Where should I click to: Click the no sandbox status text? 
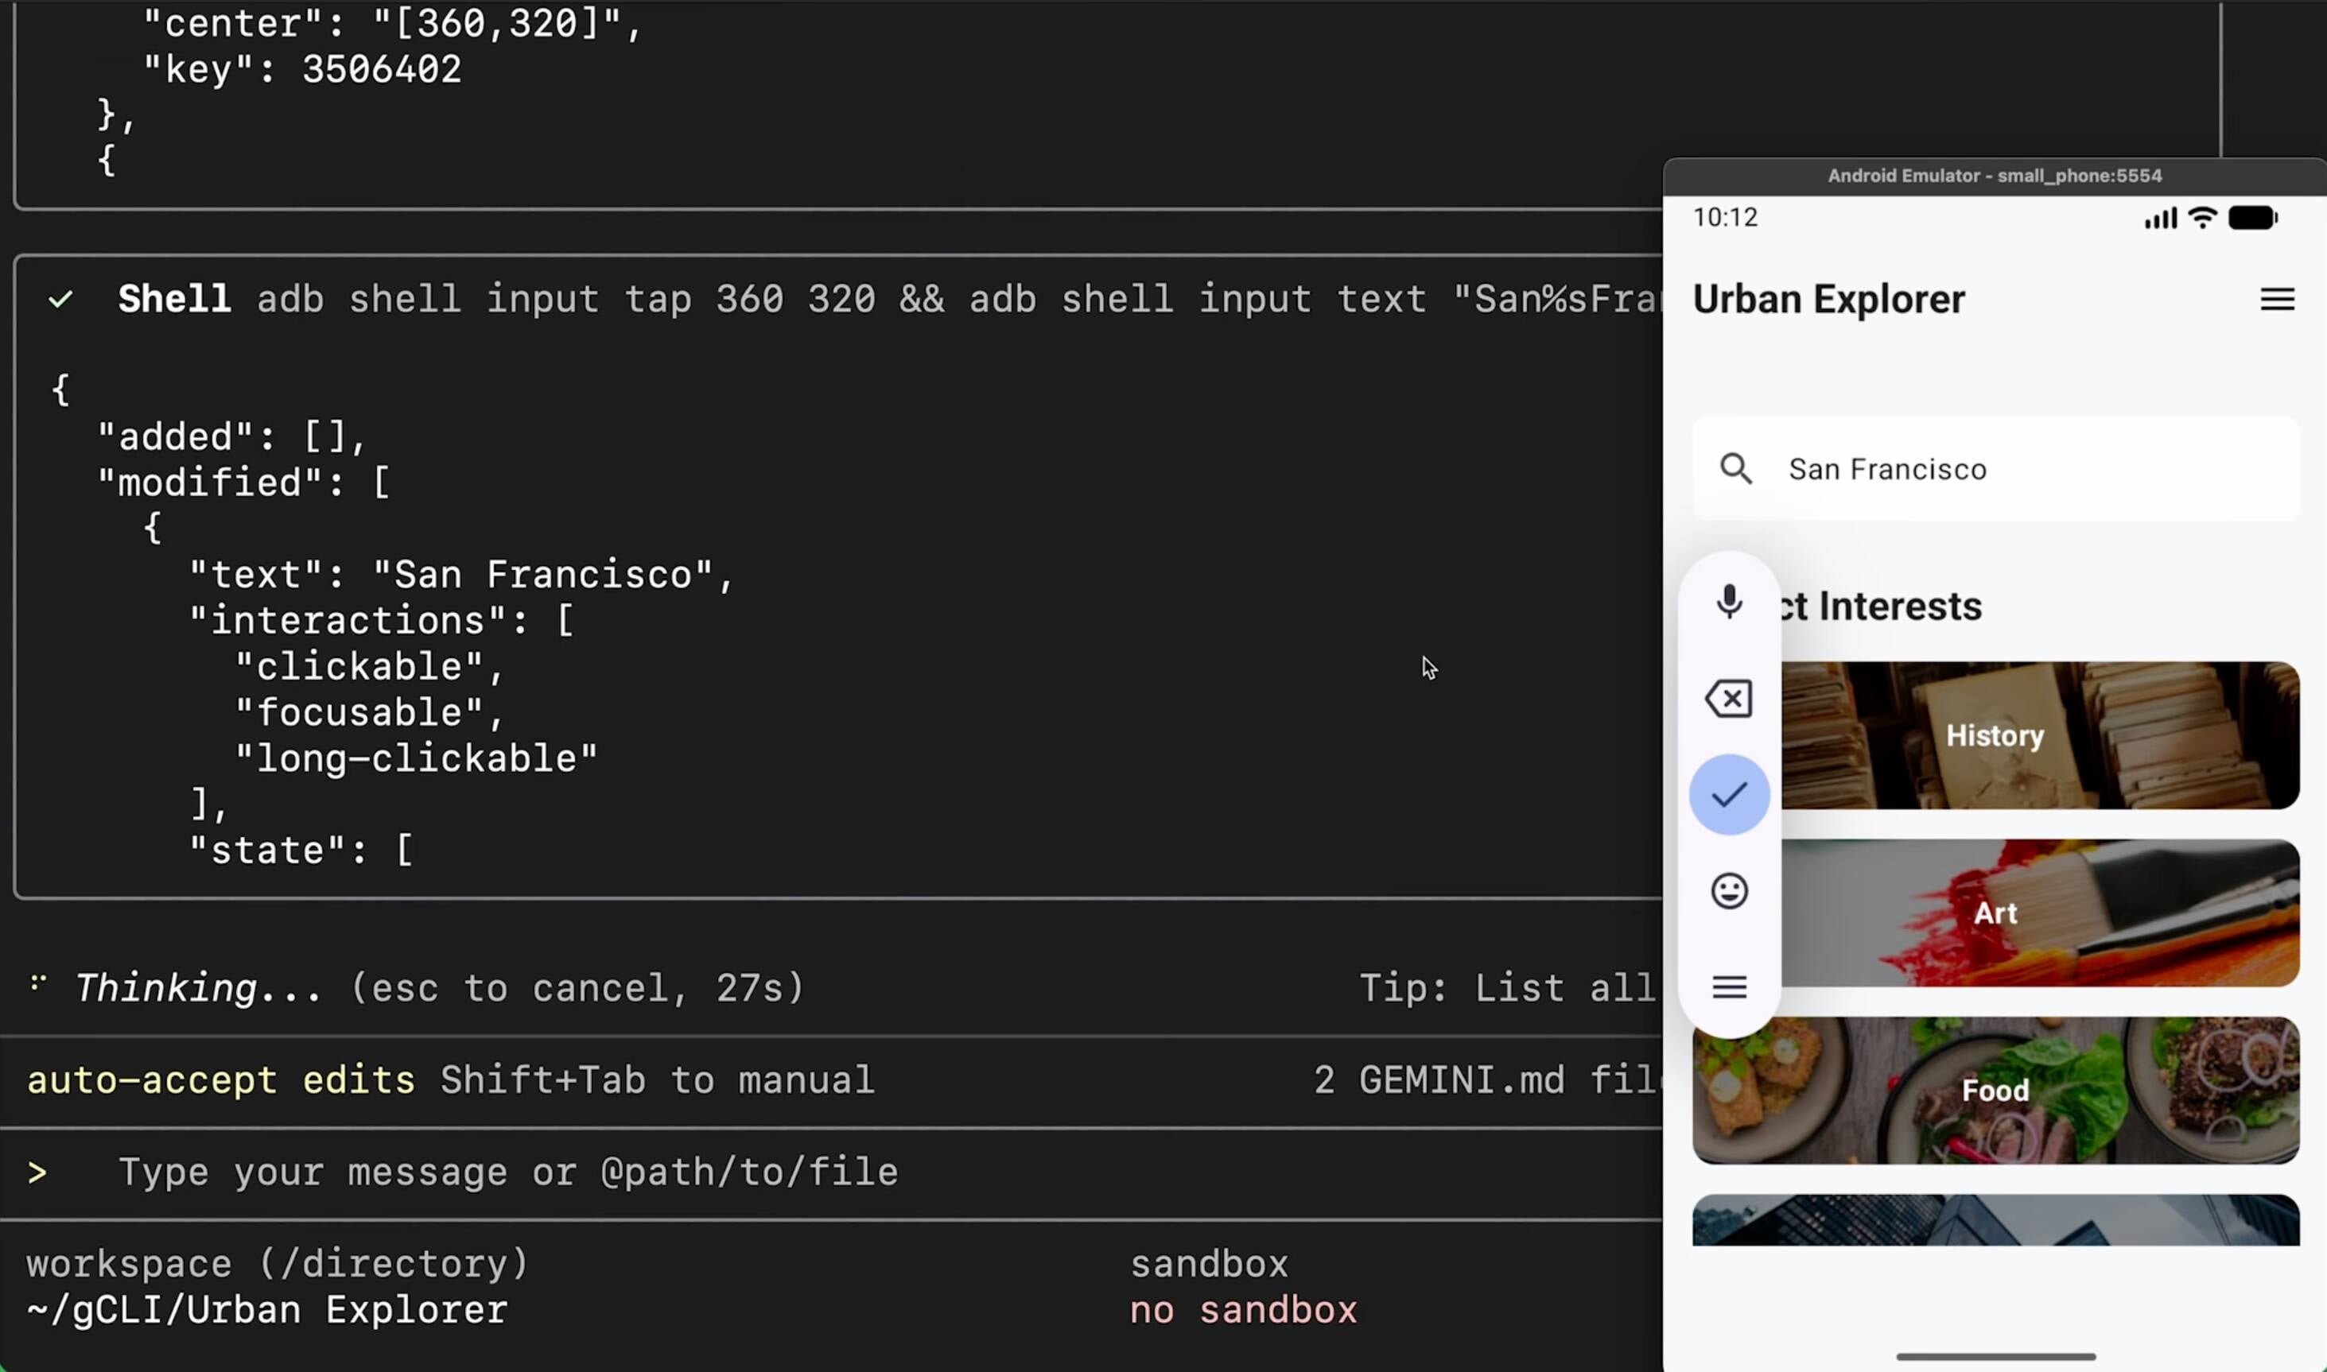pos(1243,1310)
